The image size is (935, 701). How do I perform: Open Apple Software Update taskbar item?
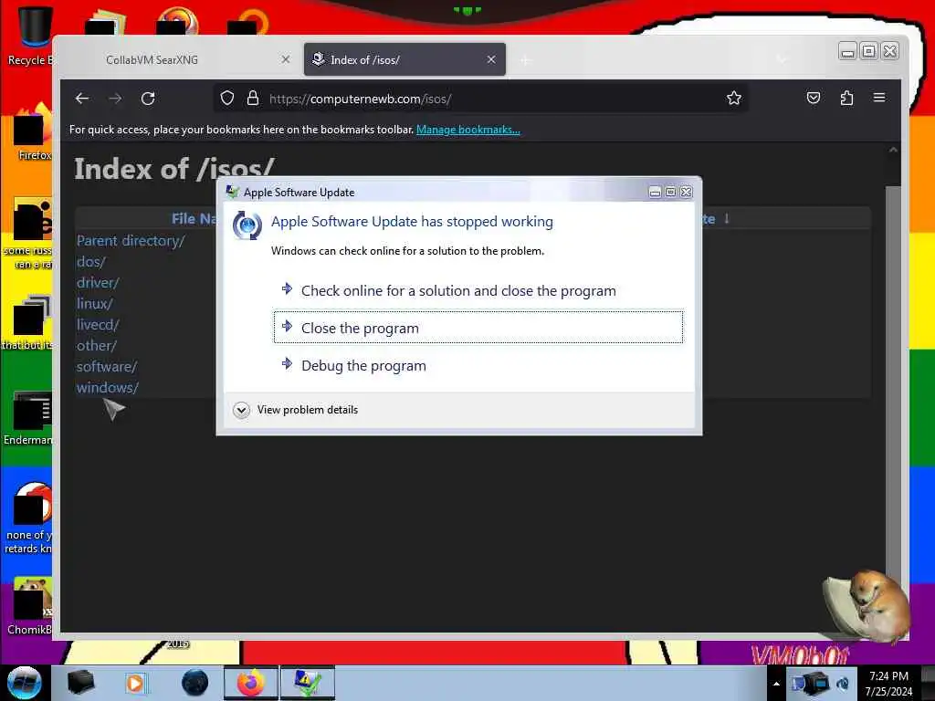click(x=308, y=683)
